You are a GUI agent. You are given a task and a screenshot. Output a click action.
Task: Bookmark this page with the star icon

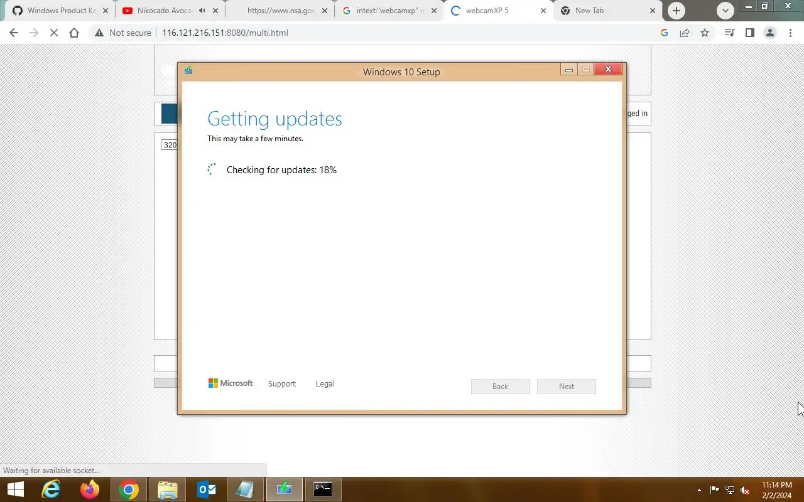[x=705, y=33]
